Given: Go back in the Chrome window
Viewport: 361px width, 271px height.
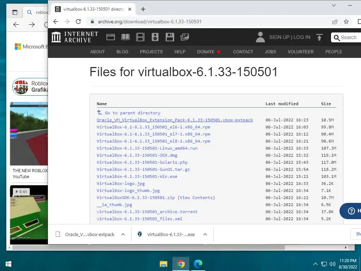Looking at the screenshot, I should click(x=56, y=22).
